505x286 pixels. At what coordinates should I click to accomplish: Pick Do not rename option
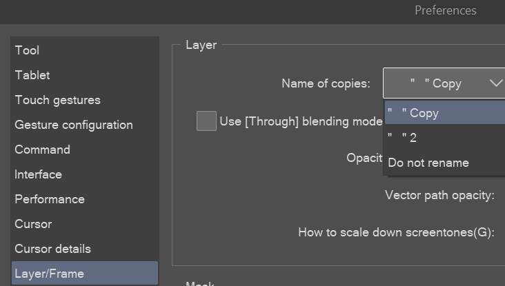click(445, 163)
